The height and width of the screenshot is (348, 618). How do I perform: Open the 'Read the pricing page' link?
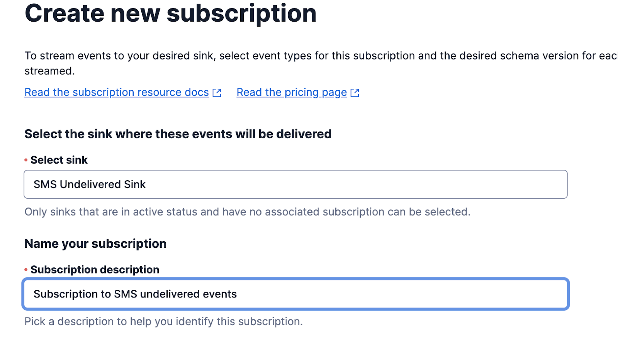point(292,93)
